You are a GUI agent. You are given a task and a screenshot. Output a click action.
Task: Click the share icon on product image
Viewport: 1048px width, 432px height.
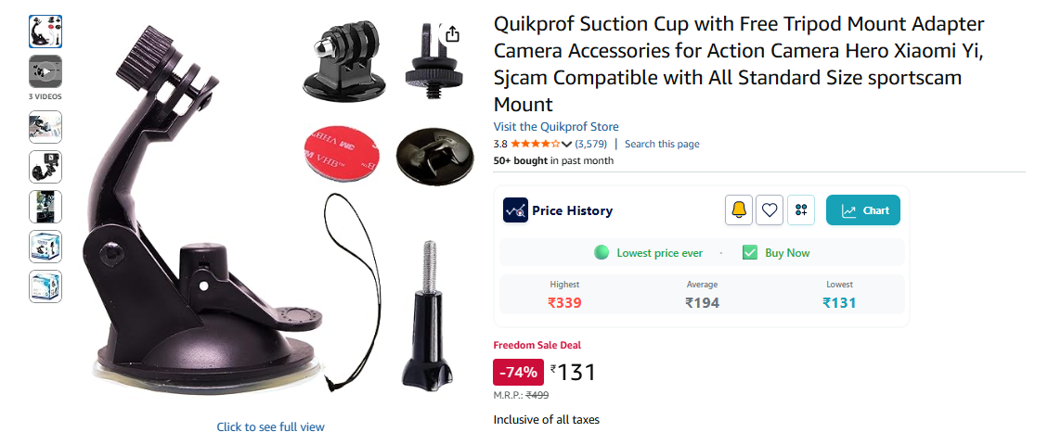click(452, 33)
